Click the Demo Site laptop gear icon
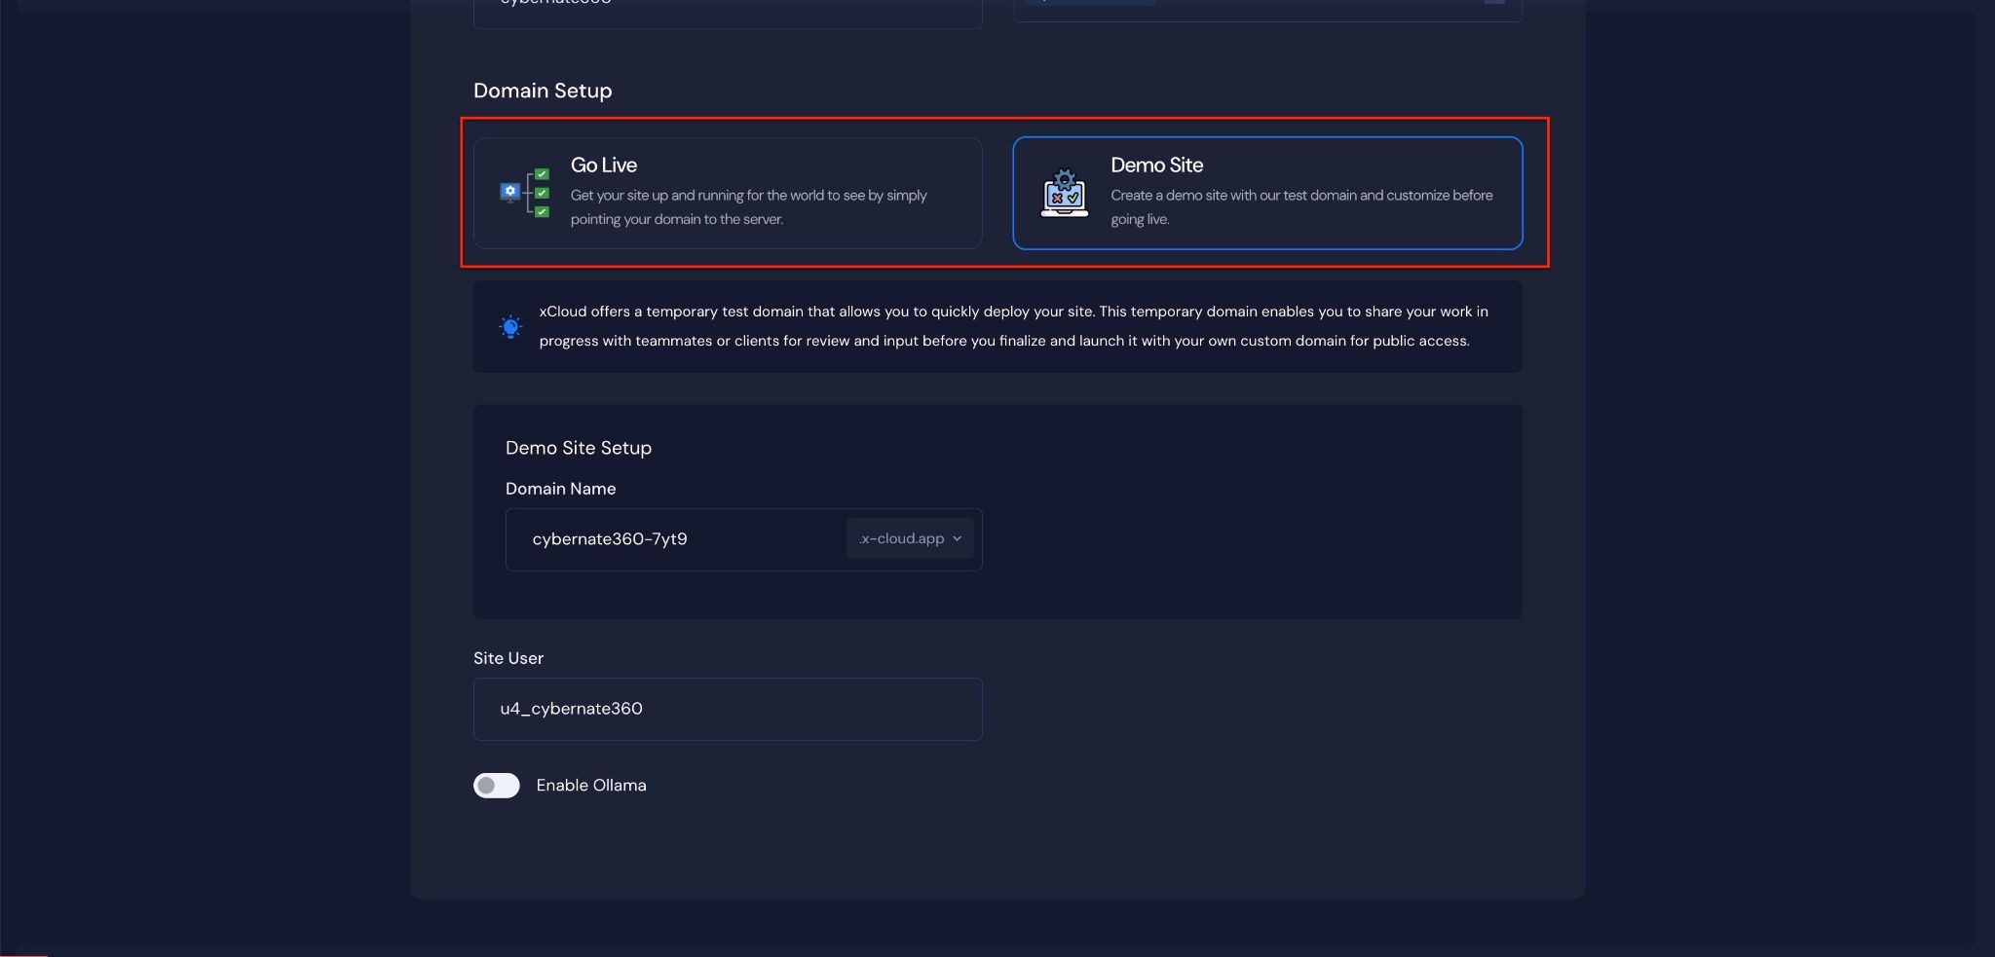Viewport: 1995px width, 957px height. click(1064, 193)
